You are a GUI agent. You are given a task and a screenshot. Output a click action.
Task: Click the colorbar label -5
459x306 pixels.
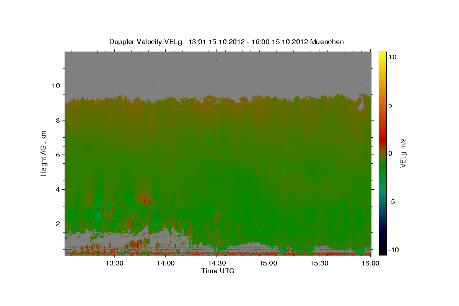[392, 202]
